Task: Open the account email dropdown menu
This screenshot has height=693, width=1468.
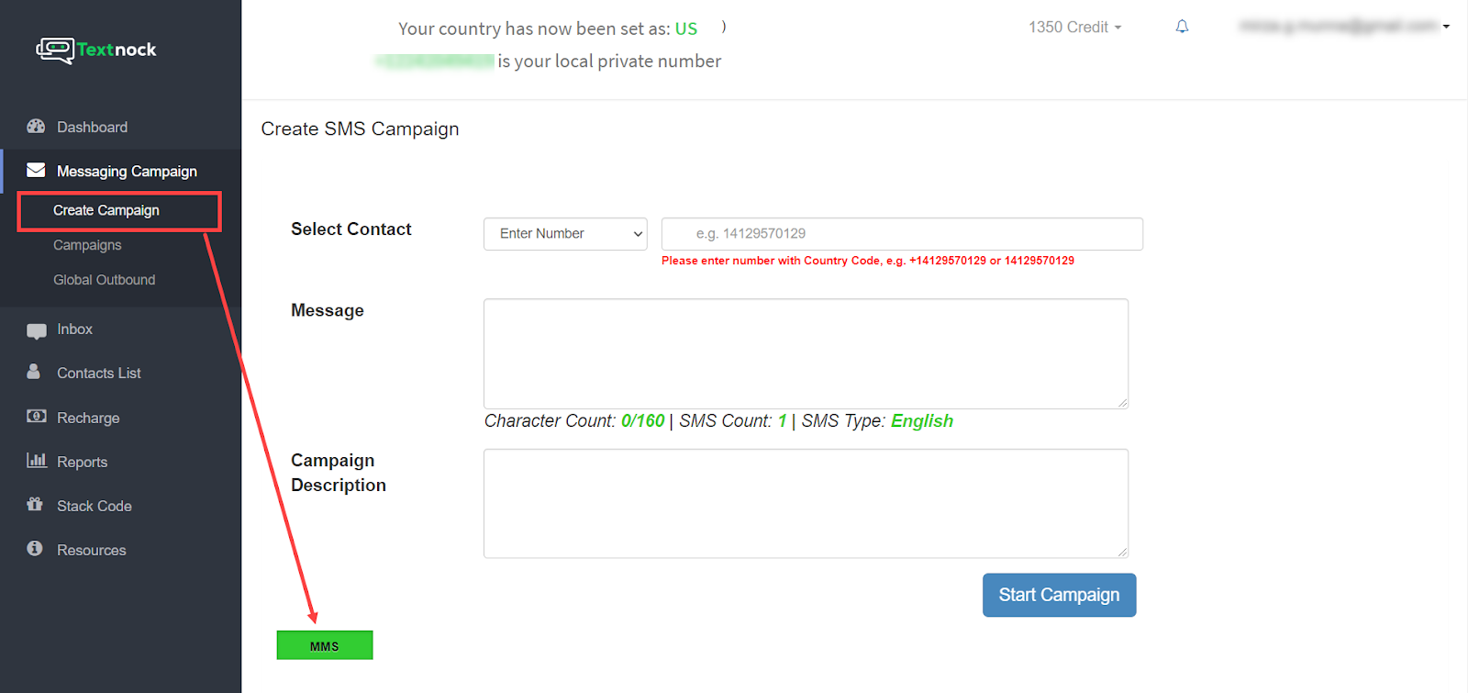Action: tap(1344, 27)
